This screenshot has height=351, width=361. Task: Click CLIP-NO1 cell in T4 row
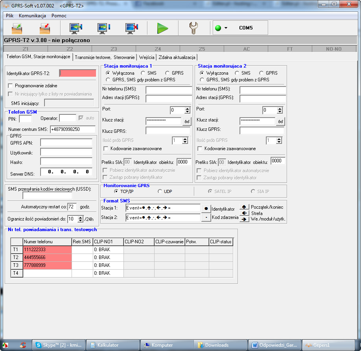click(108, 273)
